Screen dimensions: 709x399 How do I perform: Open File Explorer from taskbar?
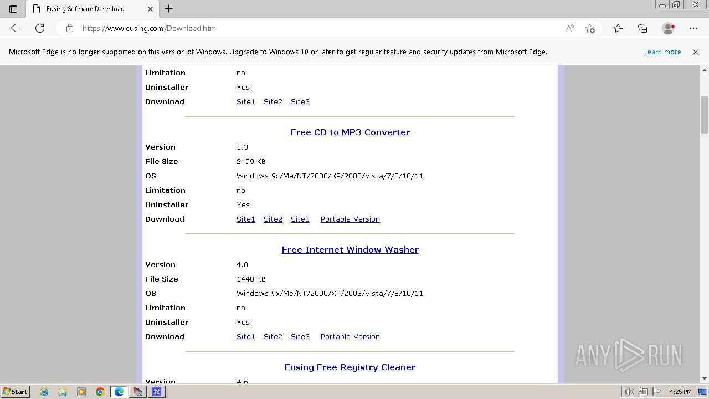63,392
